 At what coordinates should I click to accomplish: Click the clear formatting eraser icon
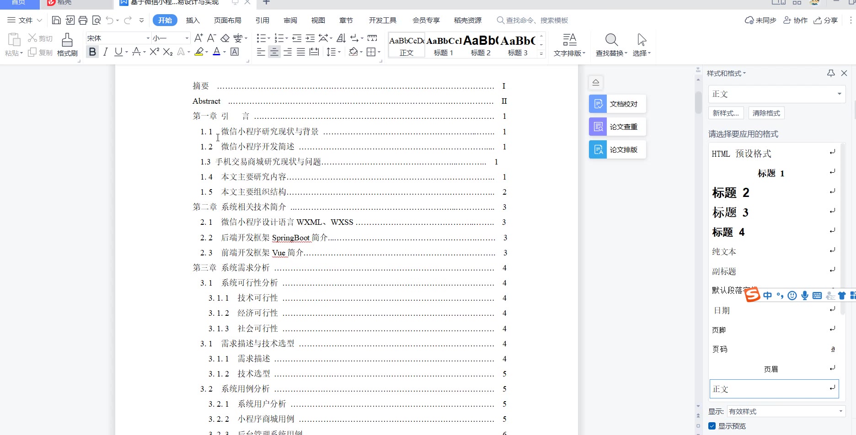(225, 38)
